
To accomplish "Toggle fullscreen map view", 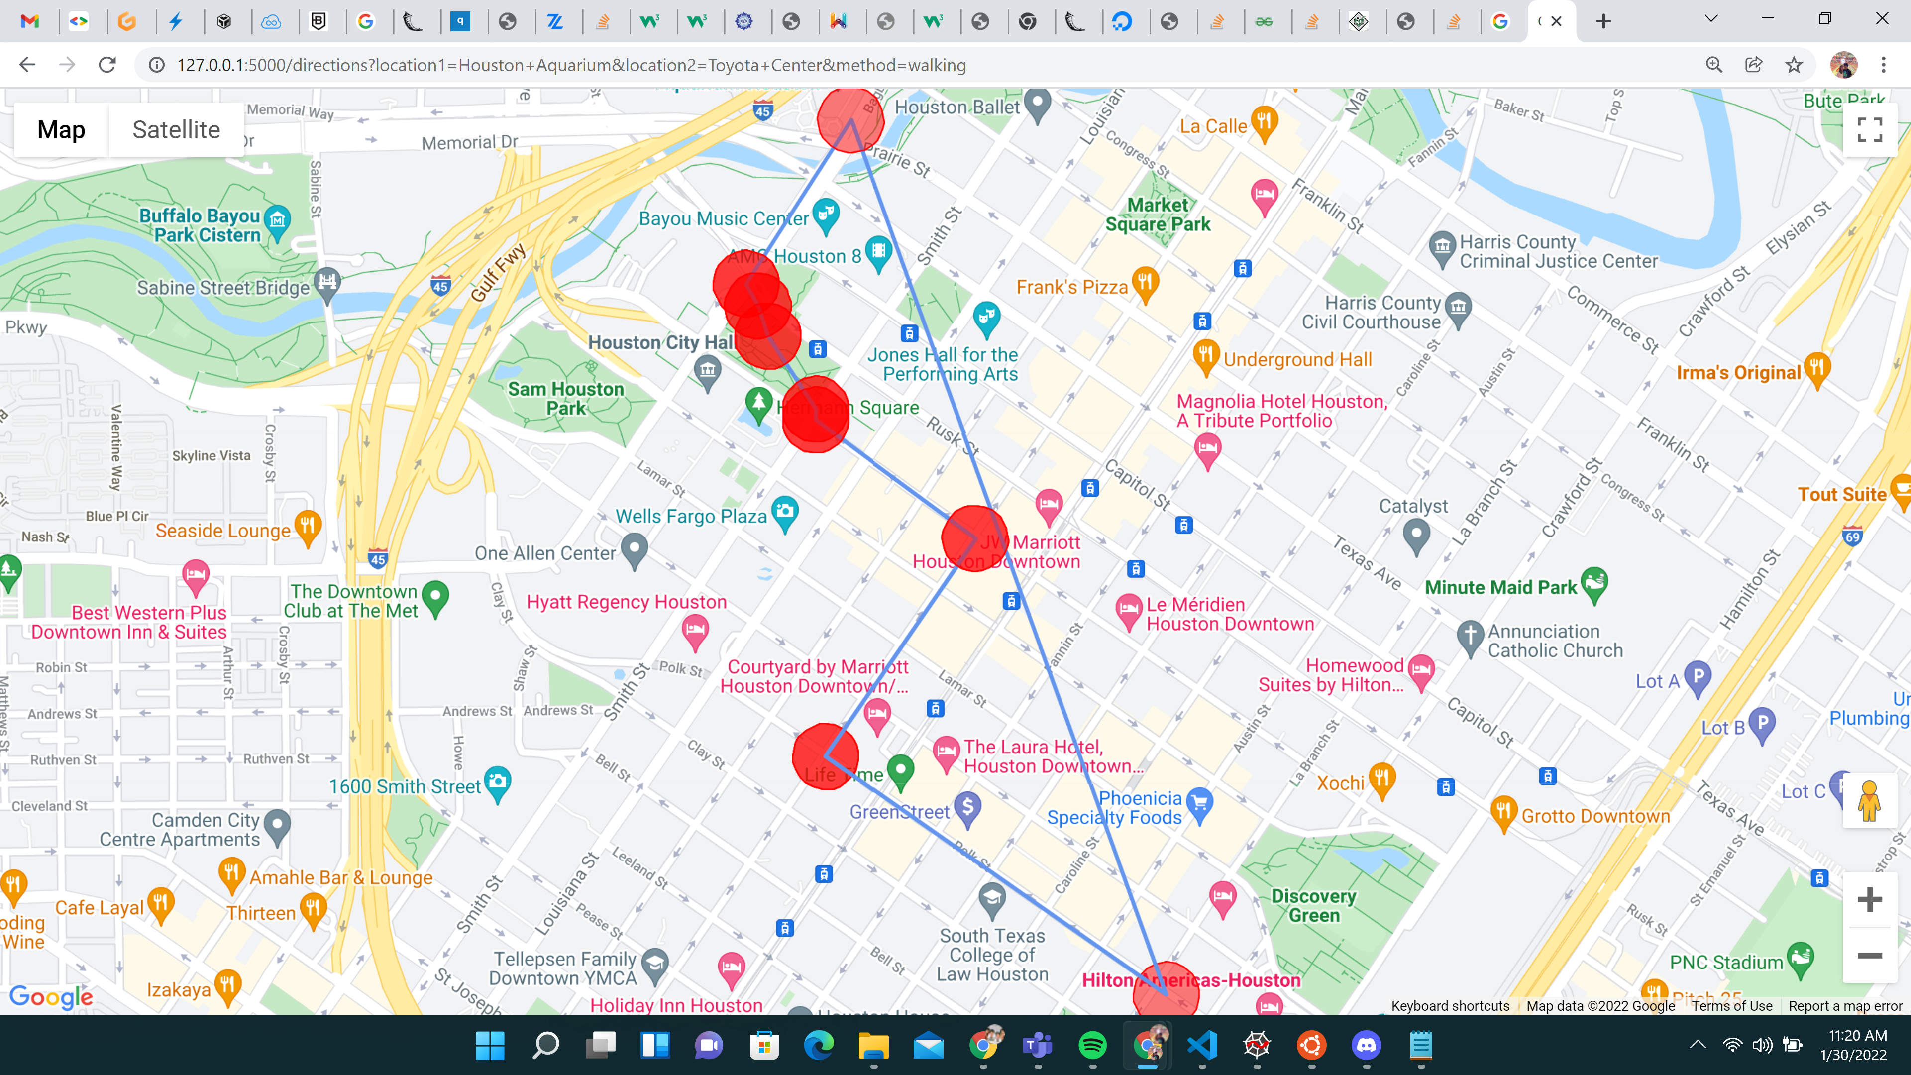I will coord(1869,130).
